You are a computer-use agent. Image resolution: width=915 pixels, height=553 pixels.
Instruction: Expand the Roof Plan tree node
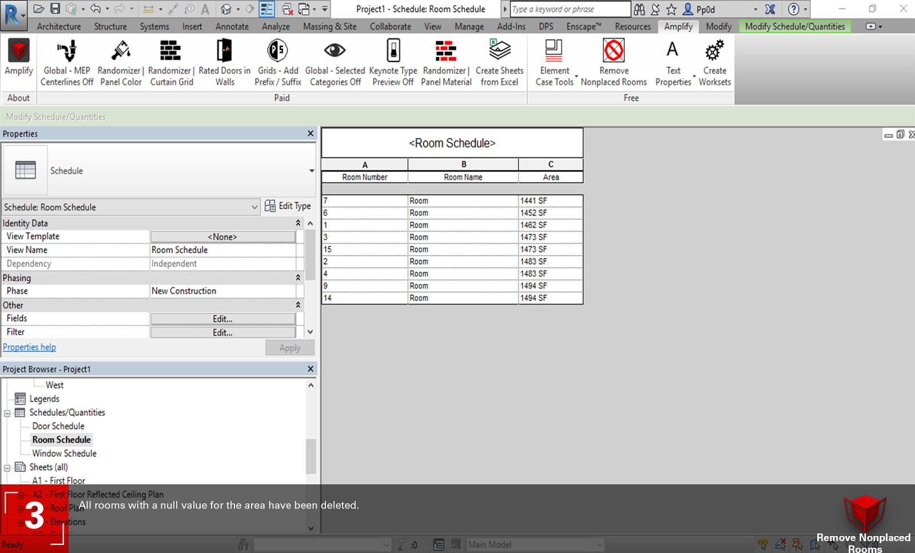point(21,508)
